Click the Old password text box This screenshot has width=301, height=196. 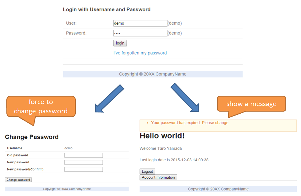84,155
